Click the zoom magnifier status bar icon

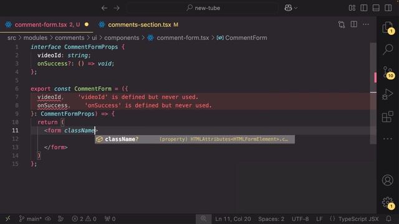click(203, 218)
